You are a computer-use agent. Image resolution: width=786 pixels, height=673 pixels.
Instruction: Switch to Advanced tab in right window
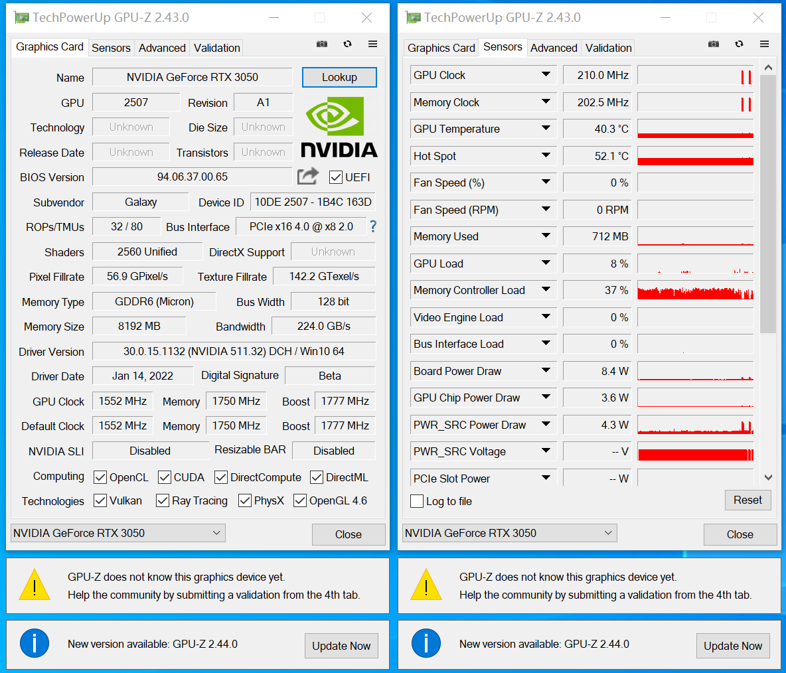[x=554, y=48]
